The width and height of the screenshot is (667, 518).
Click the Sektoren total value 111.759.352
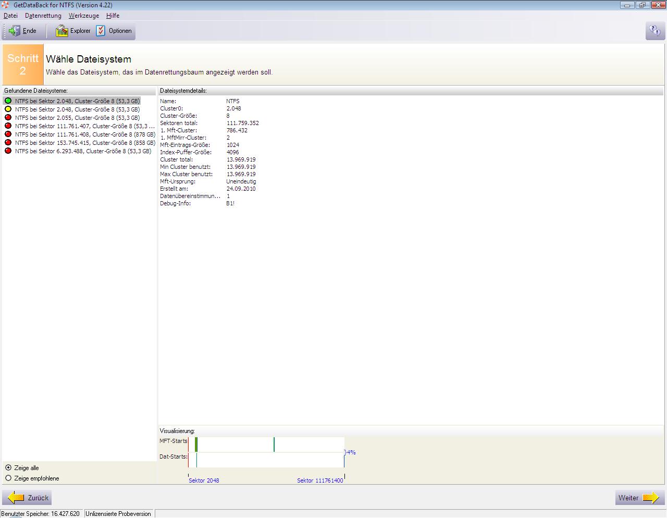tap(242, 123)
